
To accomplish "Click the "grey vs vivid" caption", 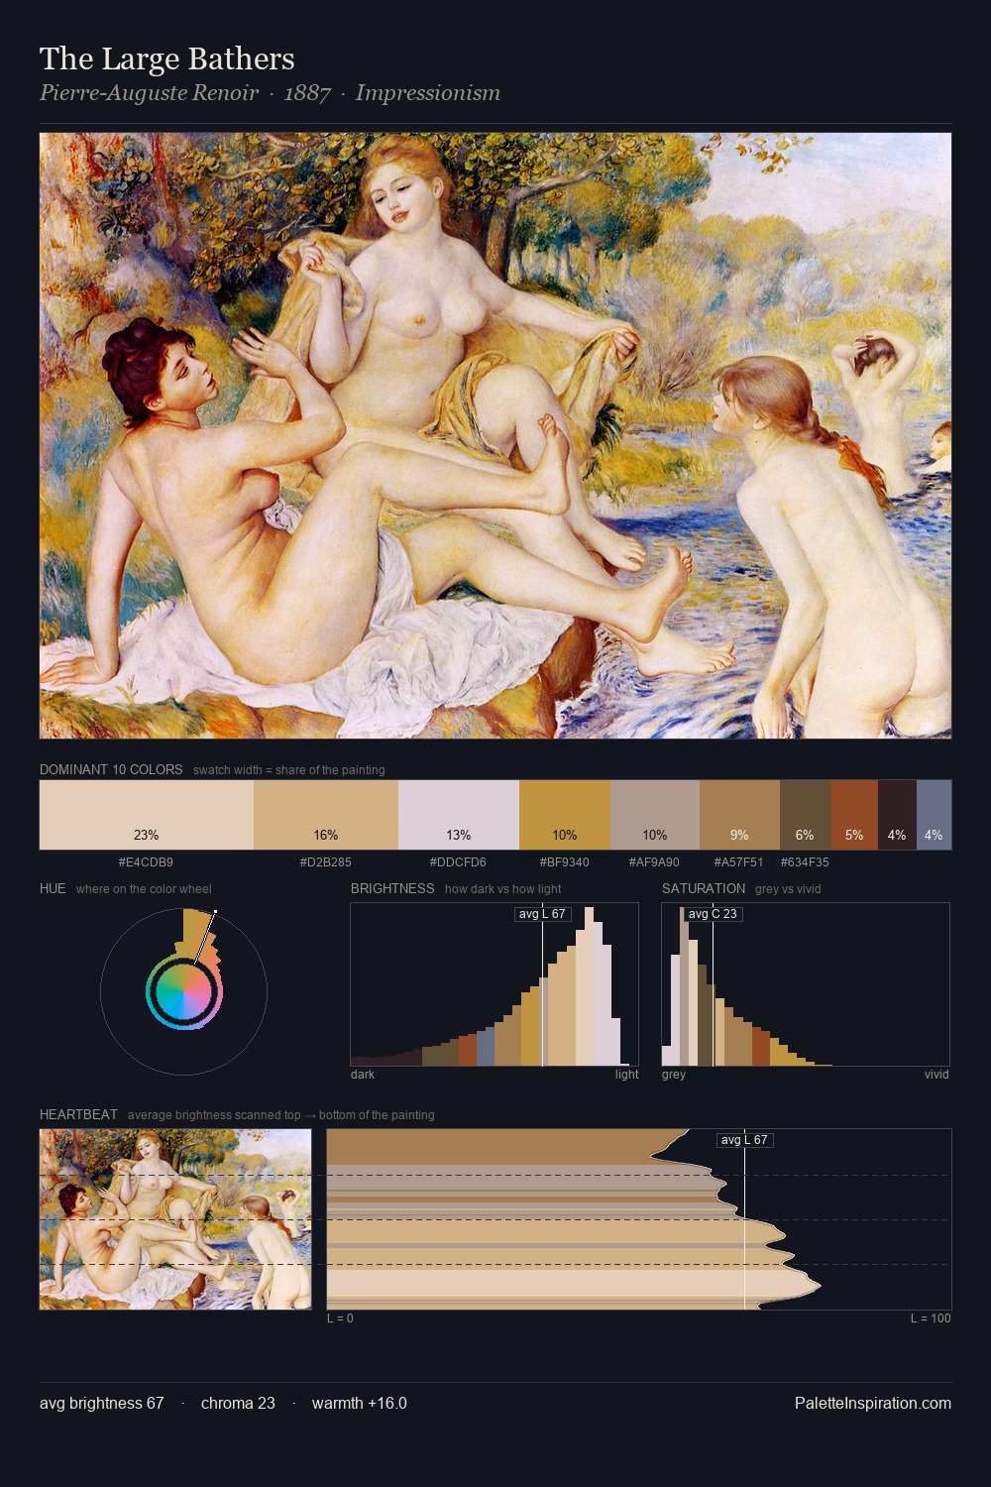I will 788,889.
